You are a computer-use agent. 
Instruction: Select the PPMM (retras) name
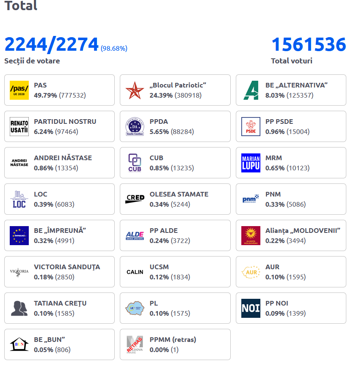point(173,340)
